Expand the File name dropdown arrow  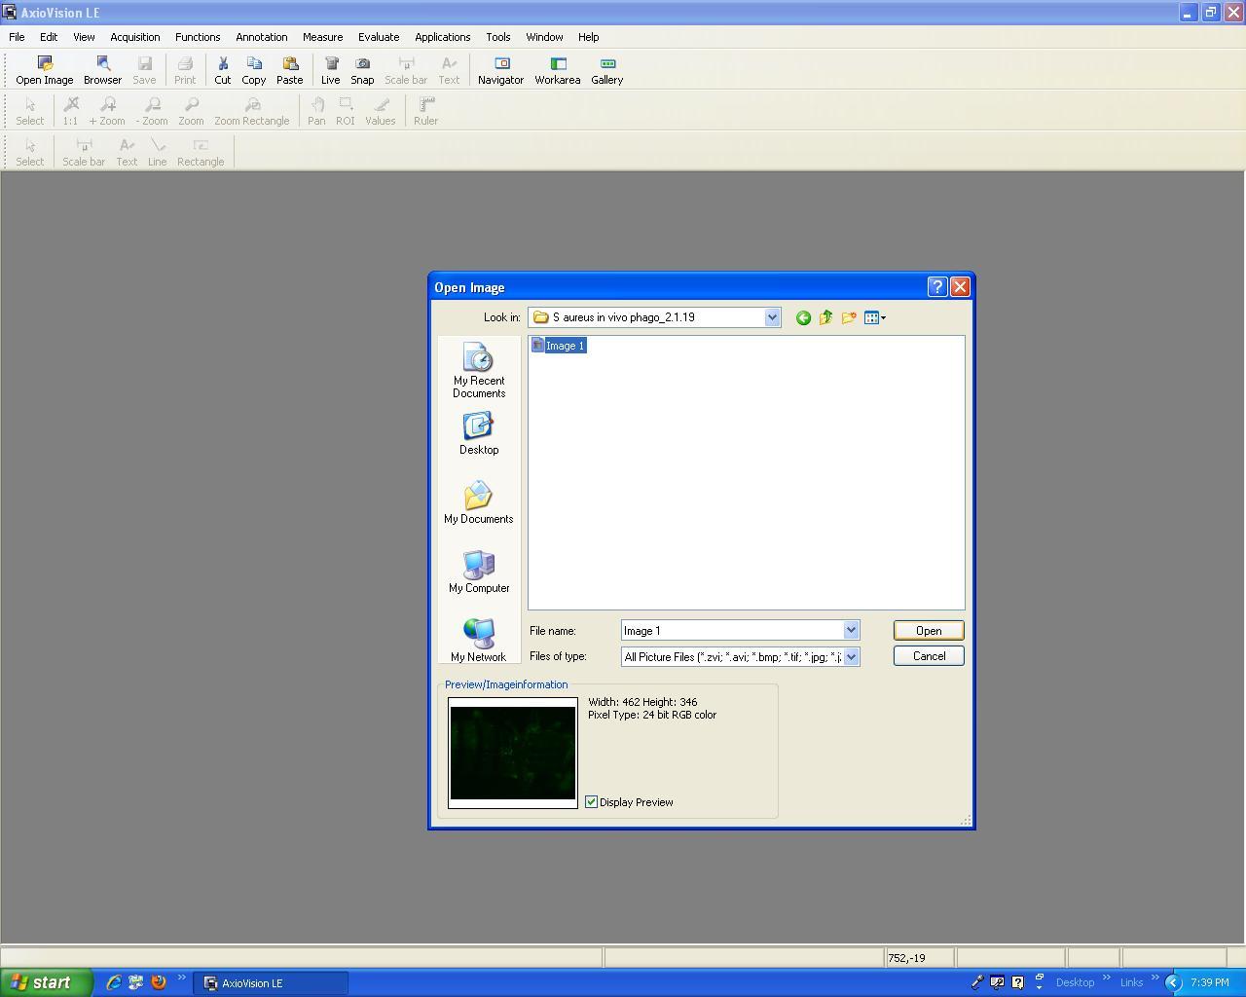[x=851, y=631]
